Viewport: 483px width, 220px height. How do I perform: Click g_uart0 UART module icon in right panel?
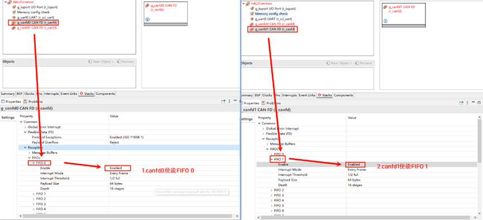252,19
